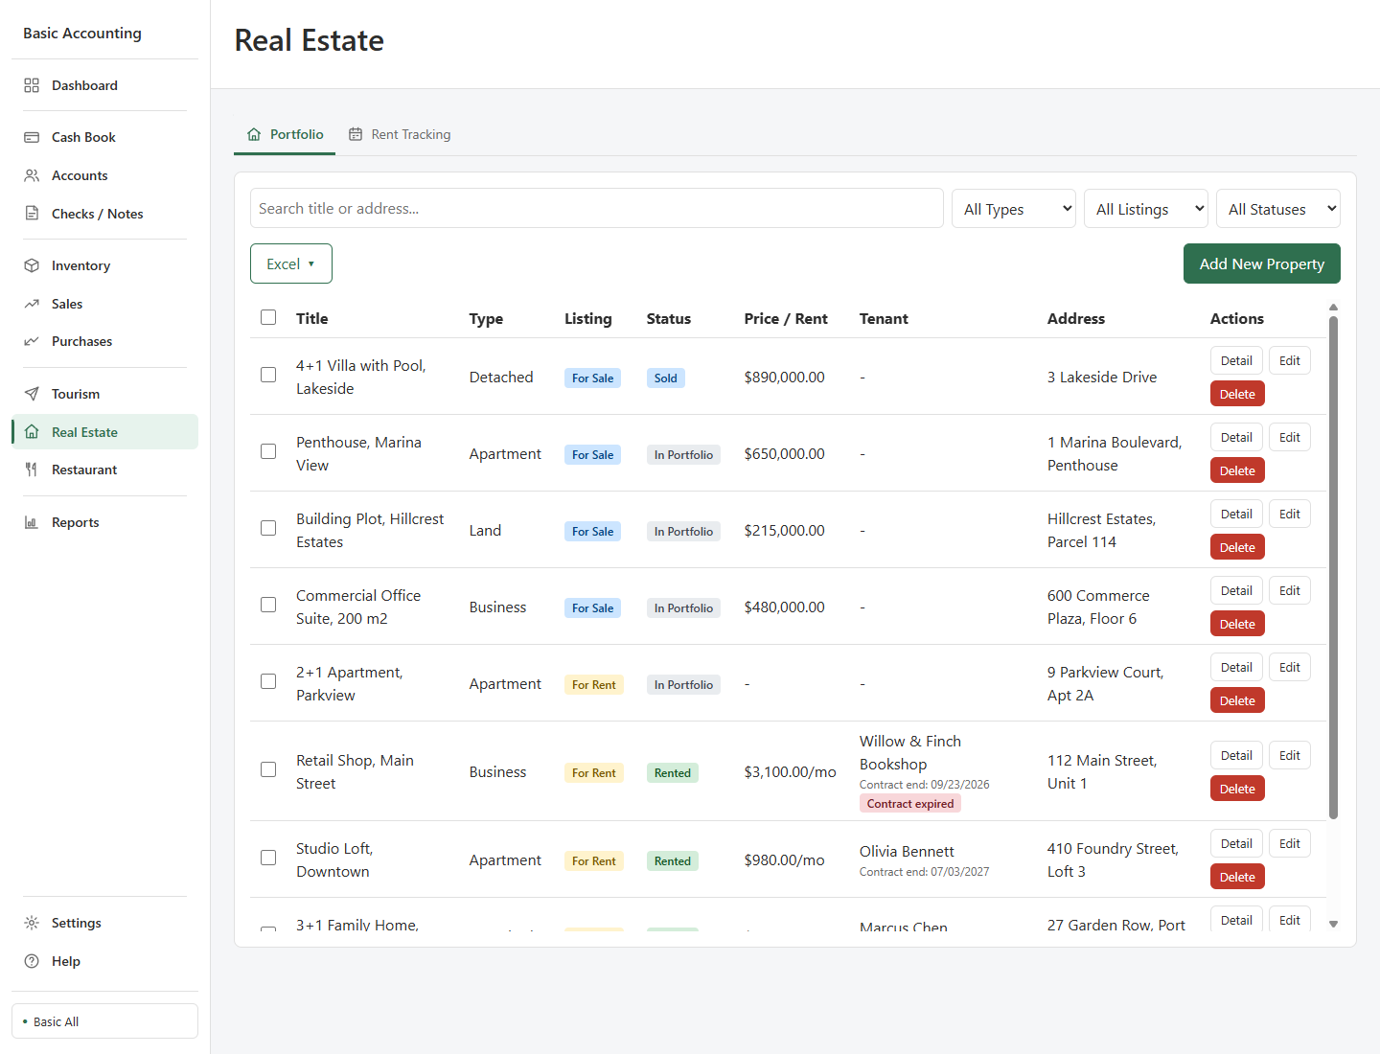Screen dimensions: 1380x1054
Task: Expand the Excel export dropdown
Action: click(291, 263)
